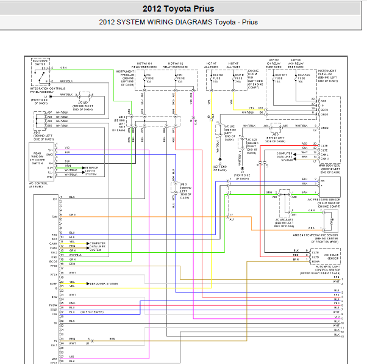Click the AUTOMATIC LIGHT CONTROL SENSOR label

point(320,270)
